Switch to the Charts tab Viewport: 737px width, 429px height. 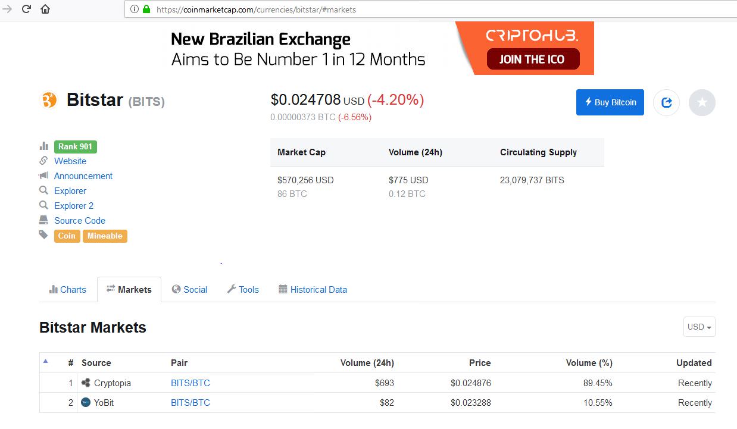coord(68,290)
